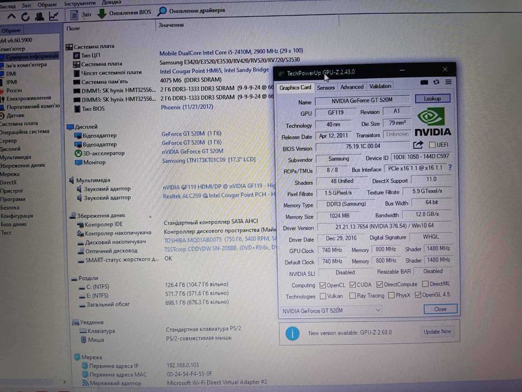
Task: Select the DMI item in the tree
Action: pyautogui.click(x=11, y=73)
